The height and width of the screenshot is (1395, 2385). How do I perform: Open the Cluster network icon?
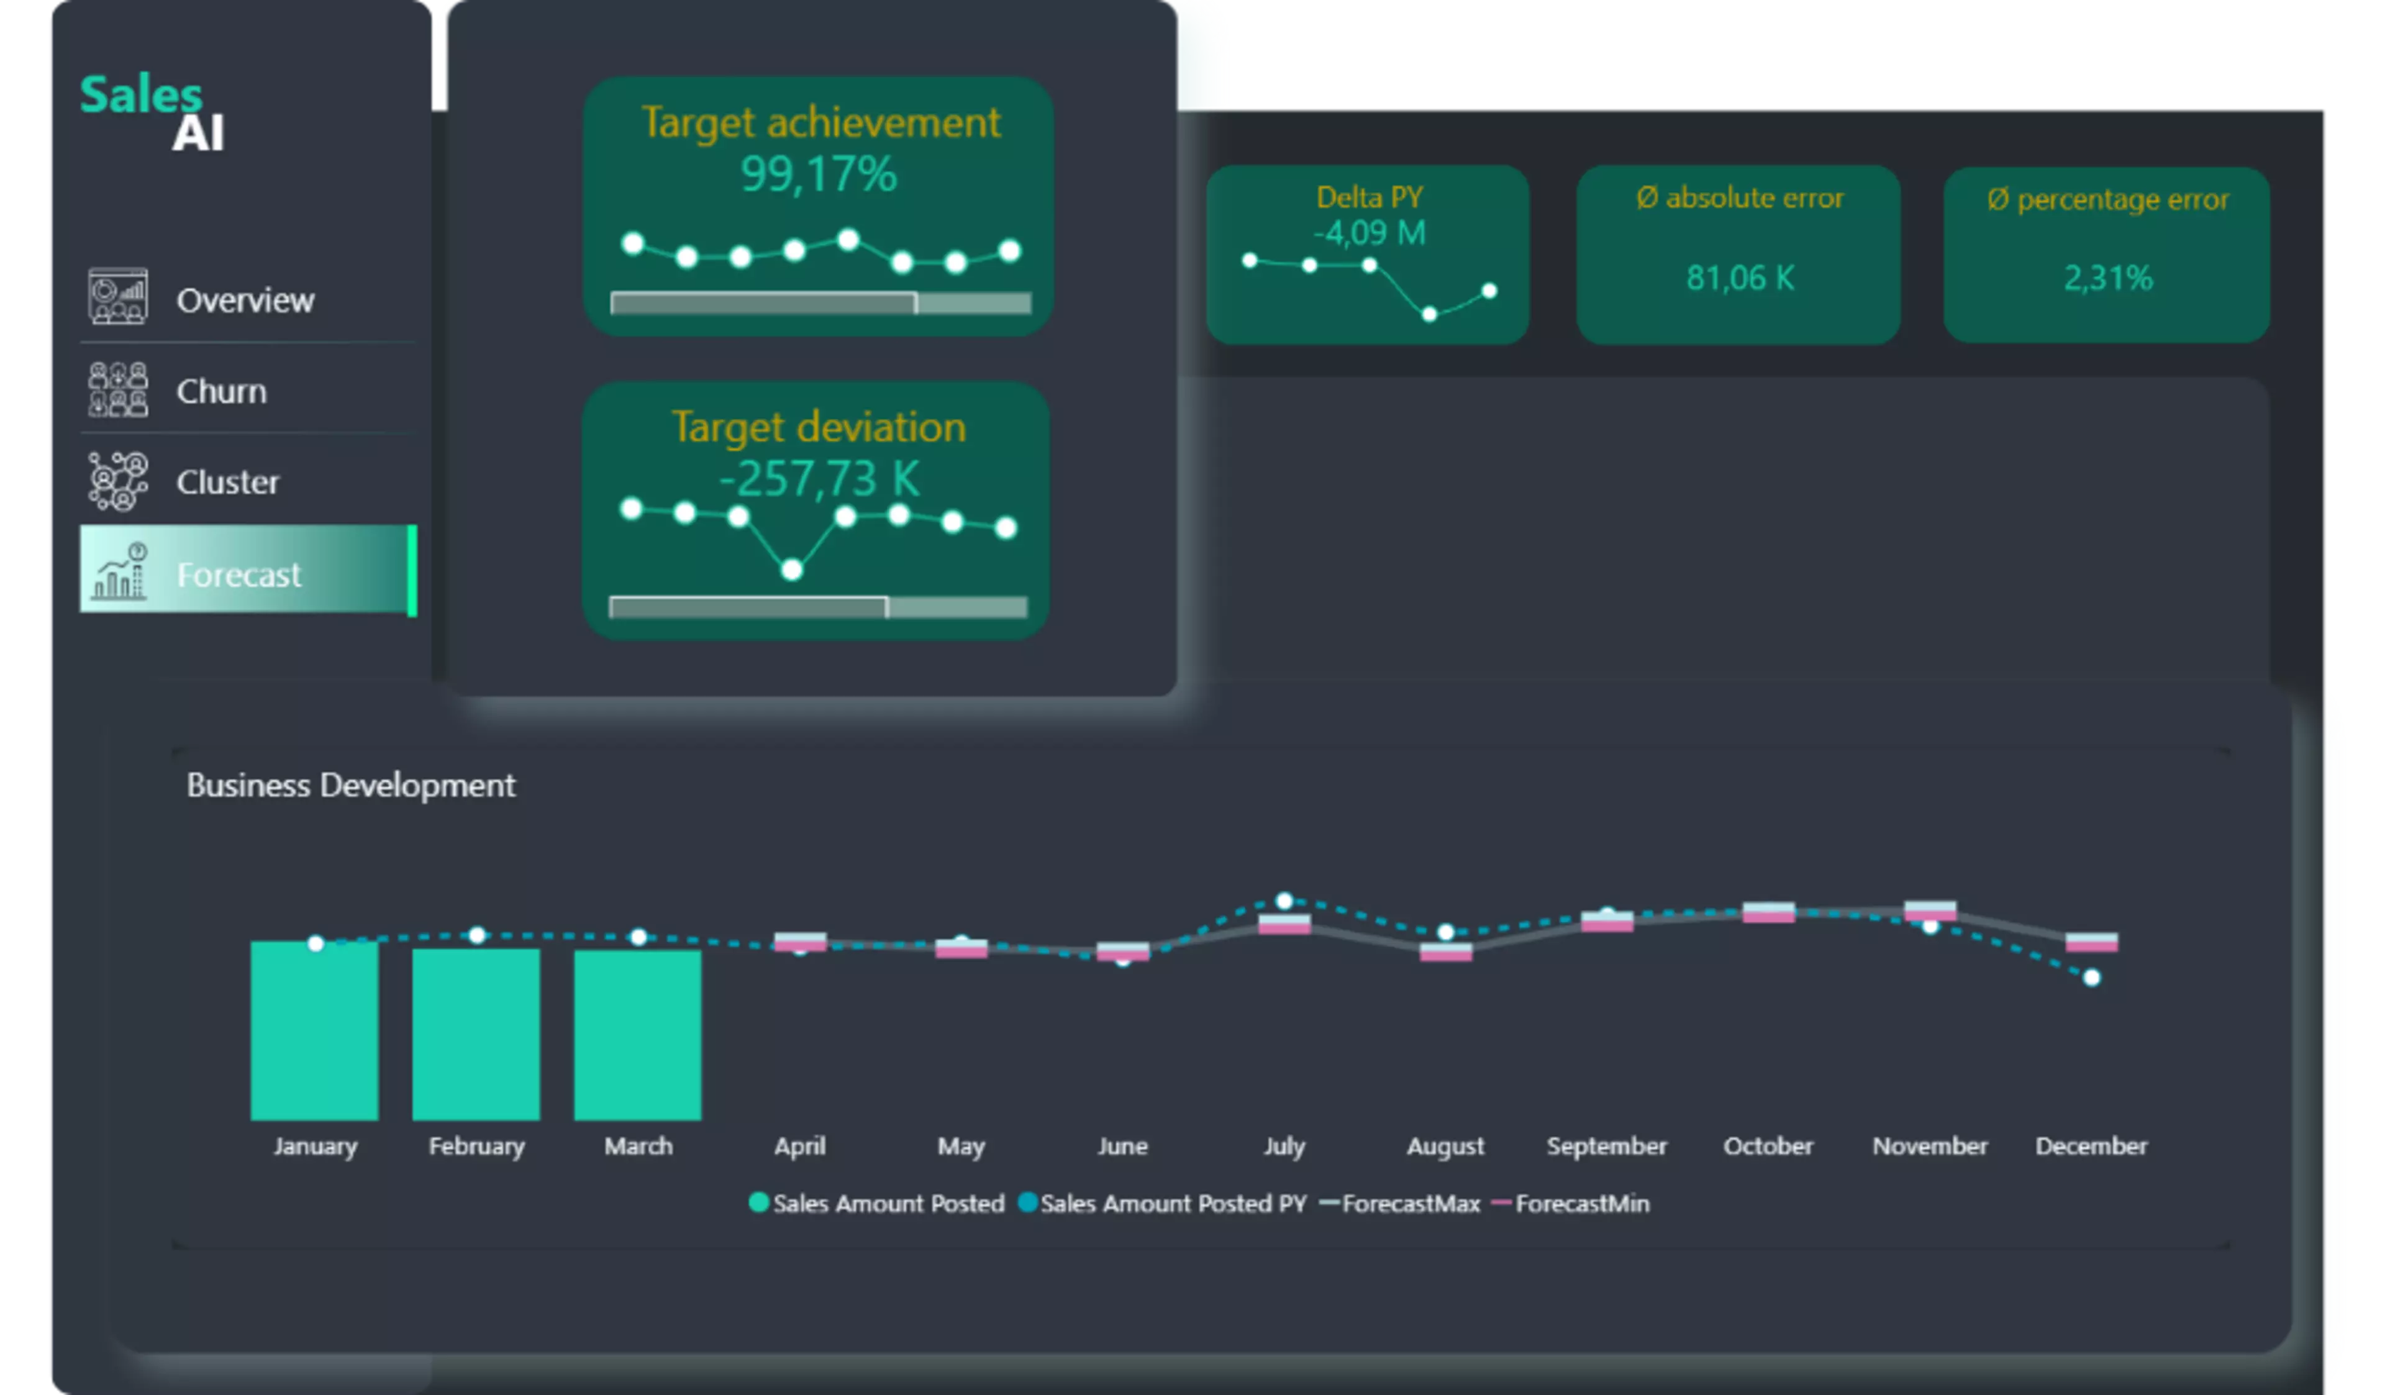pos(117,481)
